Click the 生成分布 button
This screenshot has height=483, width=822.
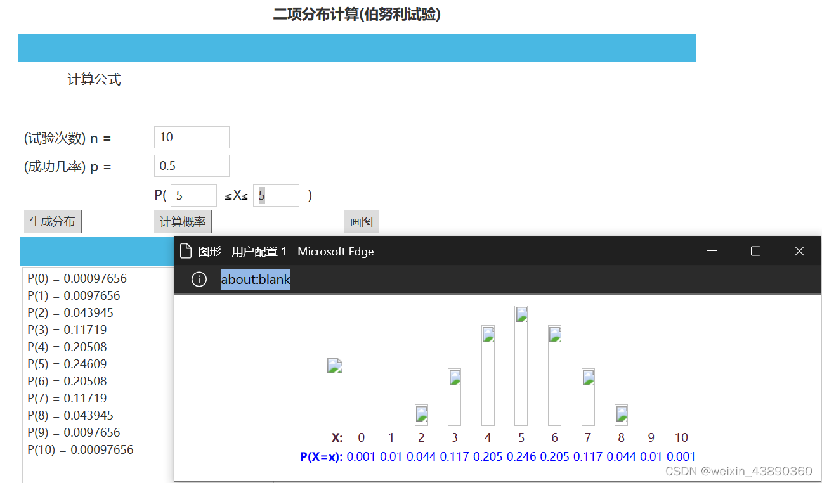(53, 221)
